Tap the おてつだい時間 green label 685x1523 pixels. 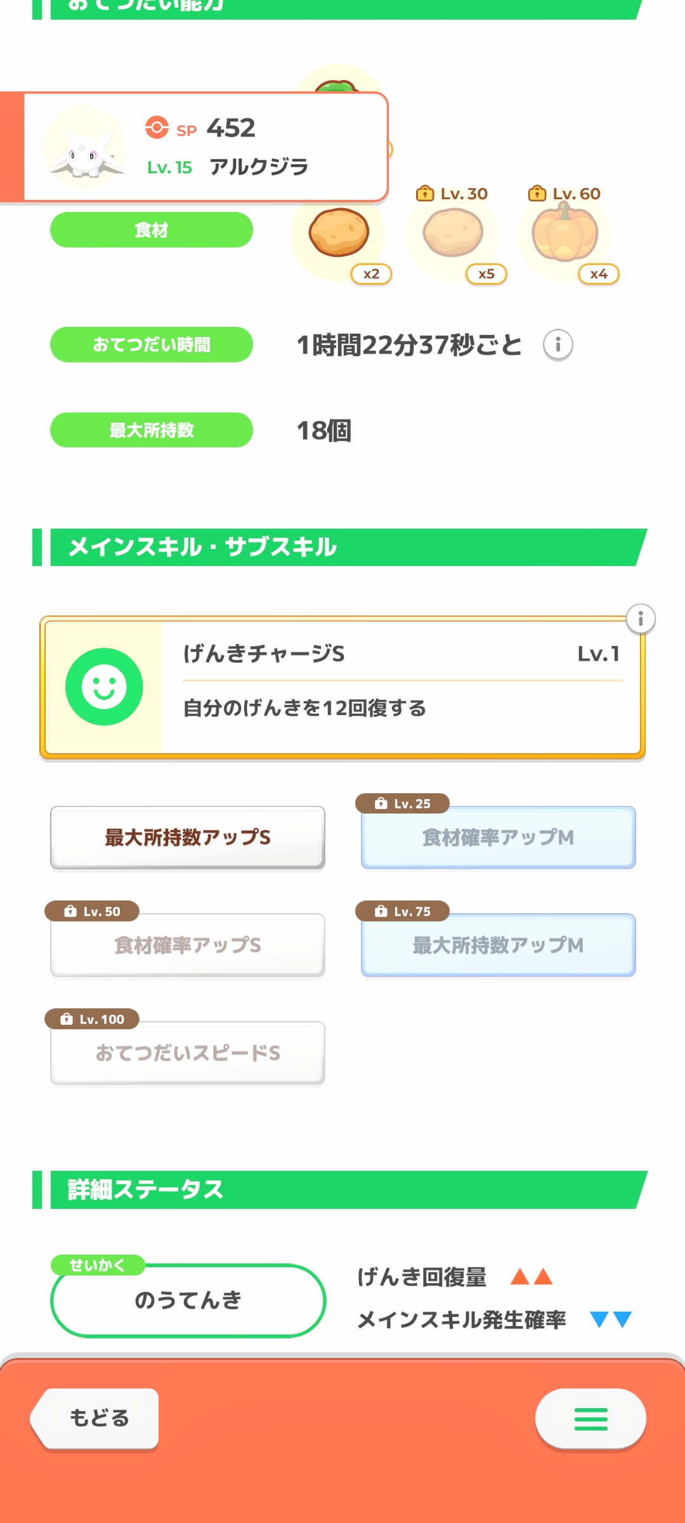[x=152, y=345]
